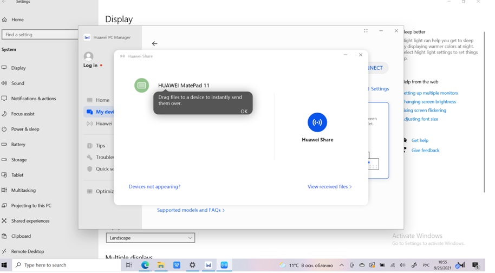Open PC Manager four-dot menu icon
Image resolution: width=495 pixels, height=273 pixels.
(x=366, y=31)
